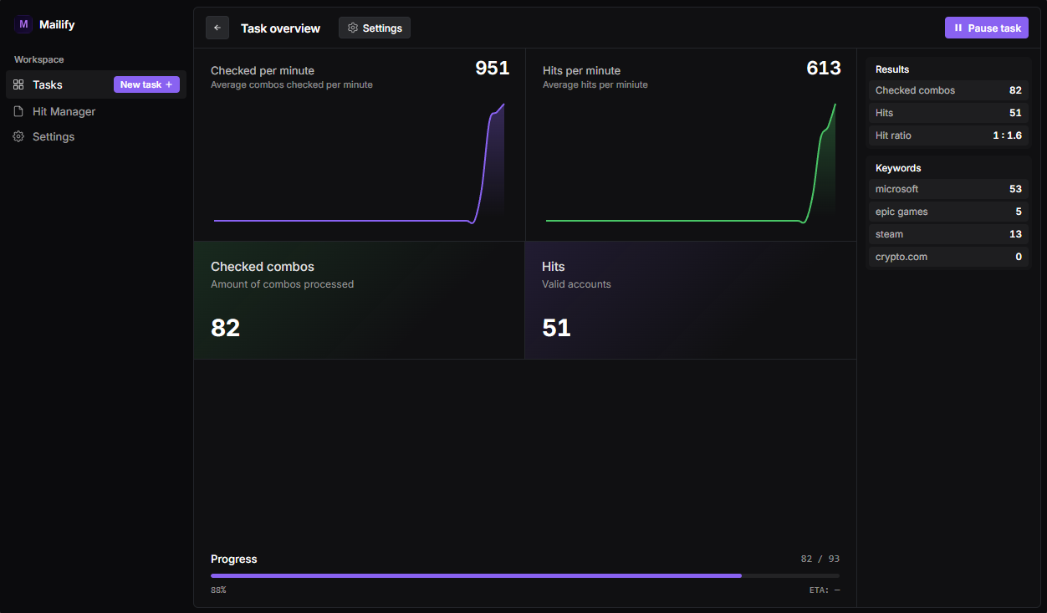Go back using the arrow button
The height and width of the screenshot is (613, 1047).
217,28
